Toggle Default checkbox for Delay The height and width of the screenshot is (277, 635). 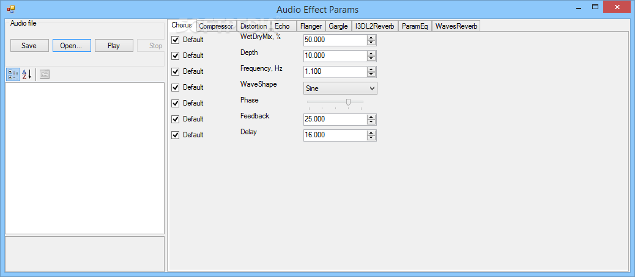(176, 135)
